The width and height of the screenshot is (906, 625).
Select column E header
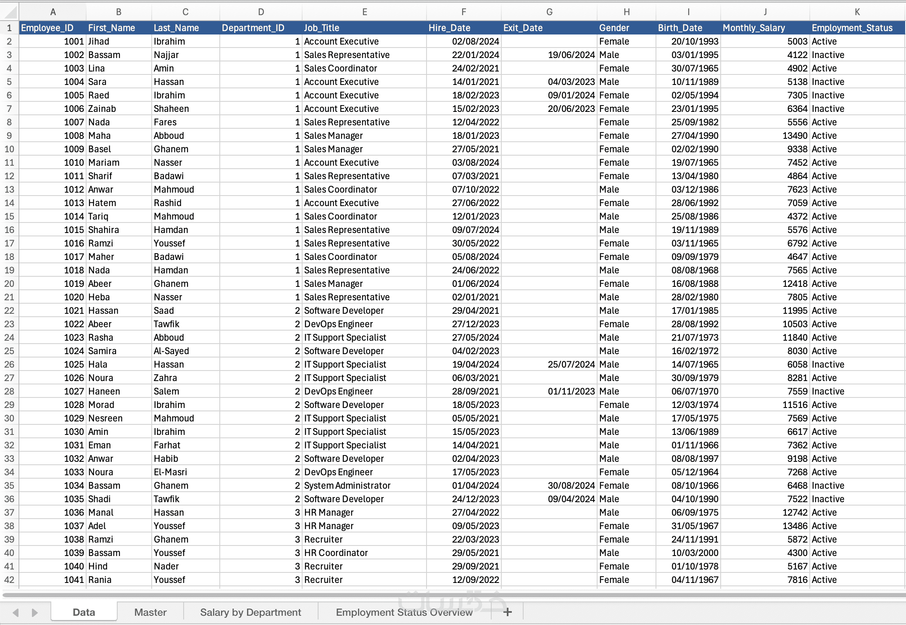[x=364, y=12]
